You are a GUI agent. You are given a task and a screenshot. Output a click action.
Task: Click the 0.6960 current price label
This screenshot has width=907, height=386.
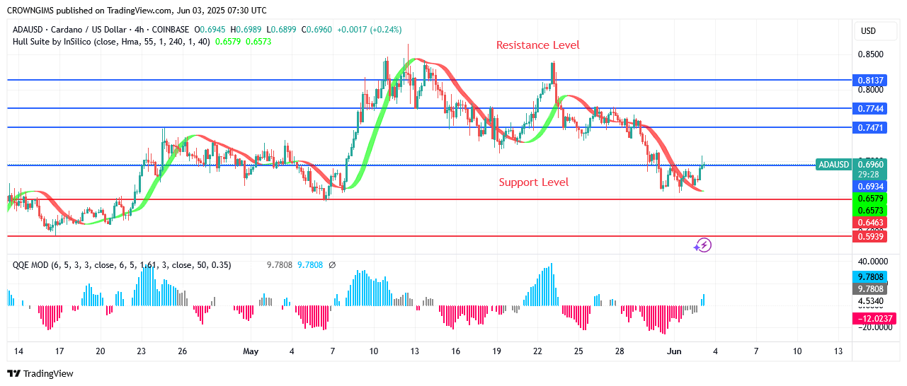pyautogui.click(x=869, y=164)
